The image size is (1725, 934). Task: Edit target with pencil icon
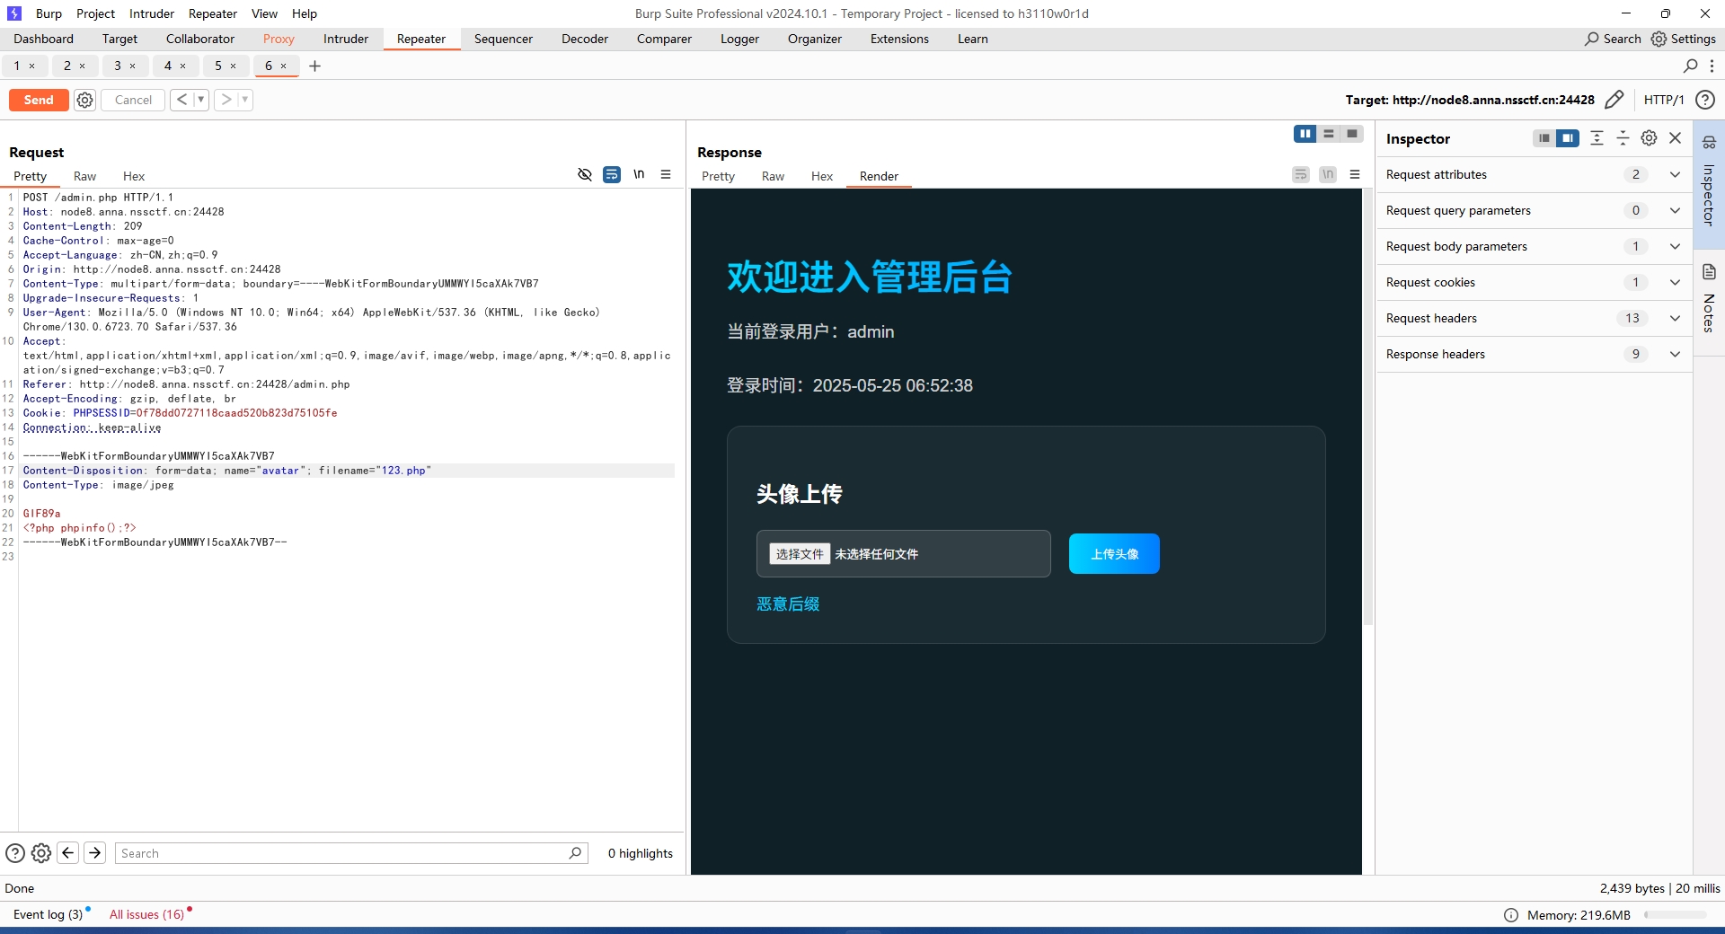[x=1614, y=100]
